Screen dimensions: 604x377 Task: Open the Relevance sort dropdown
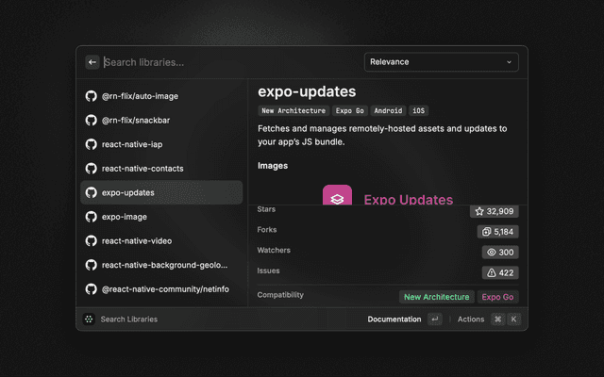point(441,62)
